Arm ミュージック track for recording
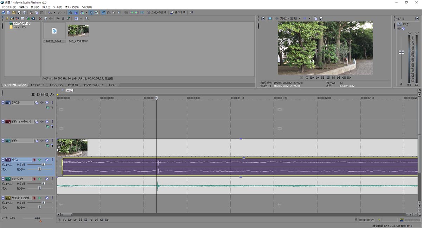Viewport: 422px width, 228px height. coord(34,179)
